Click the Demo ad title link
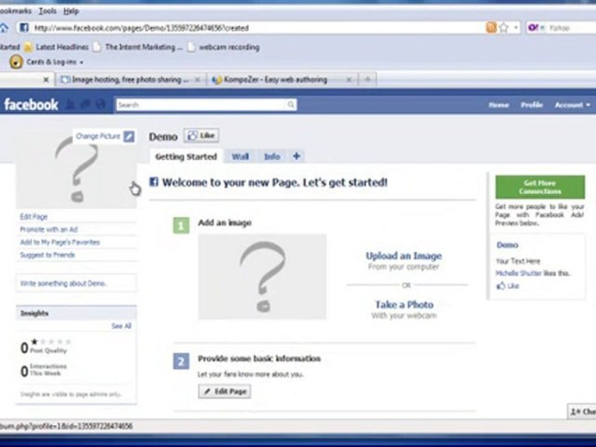The image size is (596, 447). 507,245
